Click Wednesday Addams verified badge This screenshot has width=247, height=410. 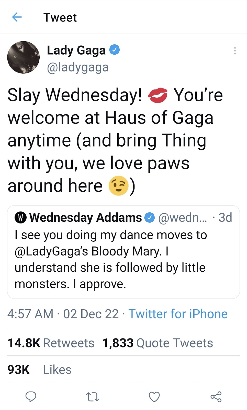150,218
